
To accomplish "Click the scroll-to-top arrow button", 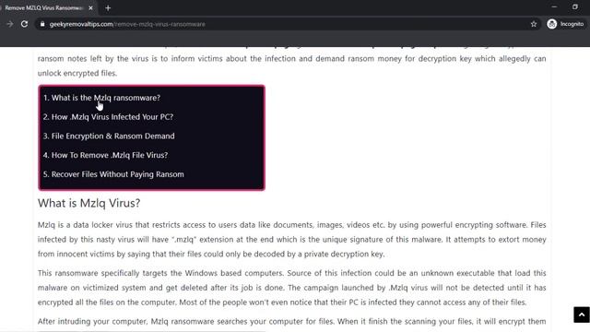I will 582,314.
